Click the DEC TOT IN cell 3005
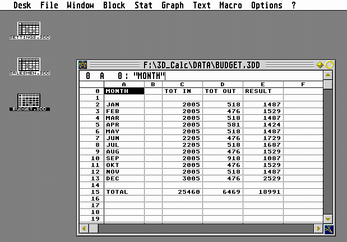 pyautogui.click(x=182, y=178)
